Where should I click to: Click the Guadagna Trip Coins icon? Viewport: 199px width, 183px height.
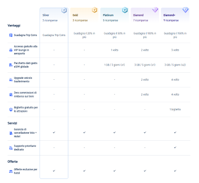click(11, 35)
